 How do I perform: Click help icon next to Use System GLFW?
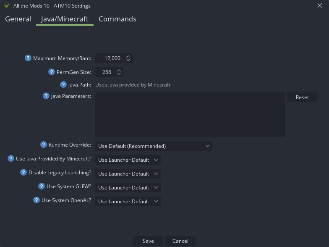[41, 186]
